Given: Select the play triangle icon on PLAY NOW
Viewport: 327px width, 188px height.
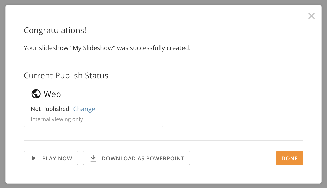Looking at the screenshot, I should [33, 158].
